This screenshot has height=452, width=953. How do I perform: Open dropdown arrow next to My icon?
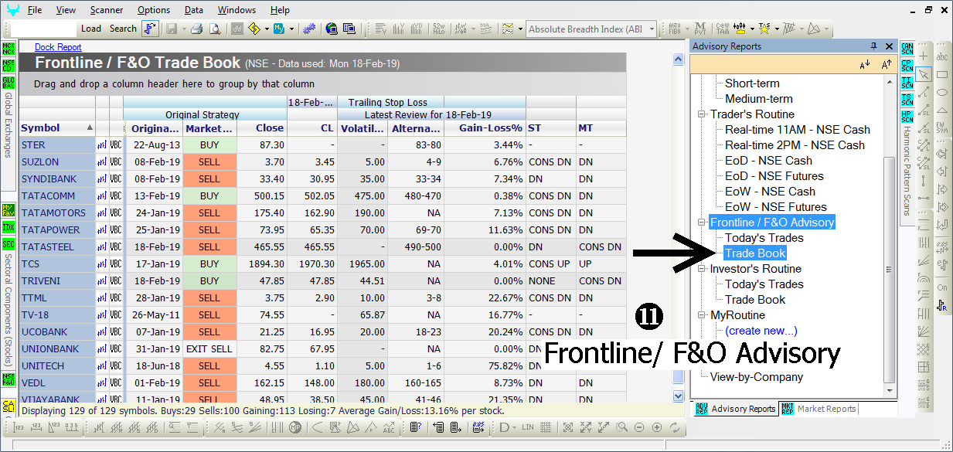(290, 29)
